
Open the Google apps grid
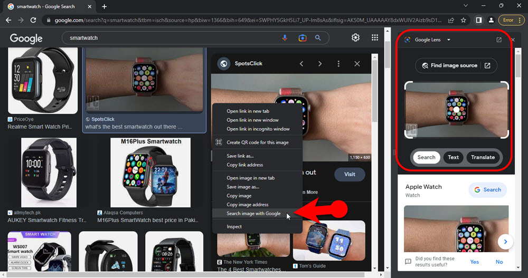(375, 37)
